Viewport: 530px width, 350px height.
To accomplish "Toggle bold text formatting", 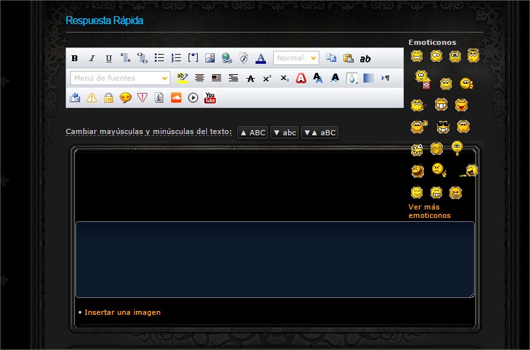I will point(75,59).
